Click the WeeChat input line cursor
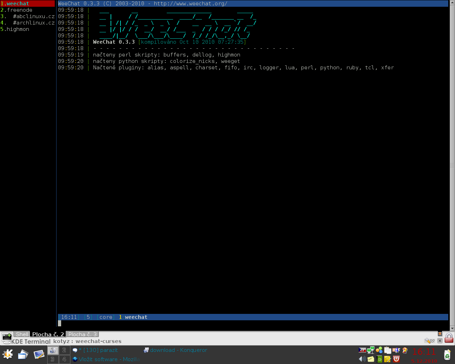455x364 pixels. [x=59, y=323]
